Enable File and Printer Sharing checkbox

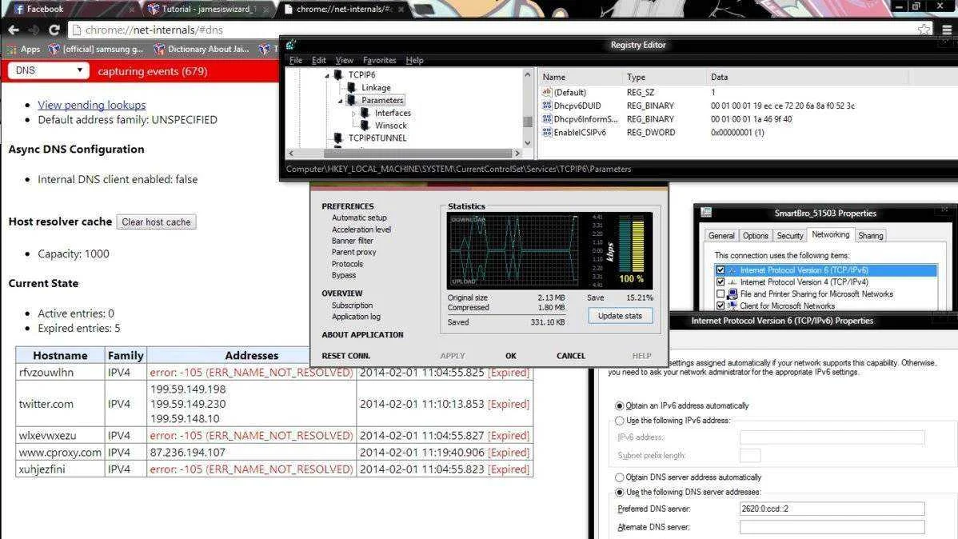point(720,294)
